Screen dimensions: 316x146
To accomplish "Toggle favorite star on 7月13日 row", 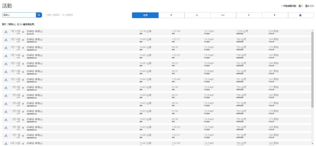I will [x=23, y=72].
